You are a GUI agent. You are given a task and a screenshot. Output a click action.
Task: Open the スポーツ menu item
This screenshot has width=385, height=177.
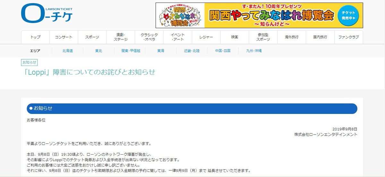(x=92, y=37)
